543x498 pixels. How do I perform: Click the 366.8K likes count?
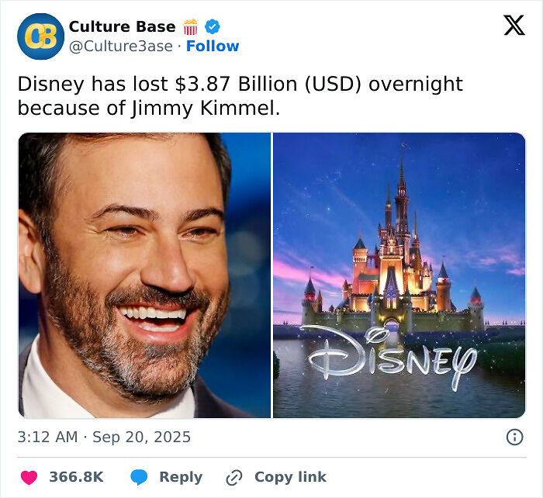(x=76, y=477)
